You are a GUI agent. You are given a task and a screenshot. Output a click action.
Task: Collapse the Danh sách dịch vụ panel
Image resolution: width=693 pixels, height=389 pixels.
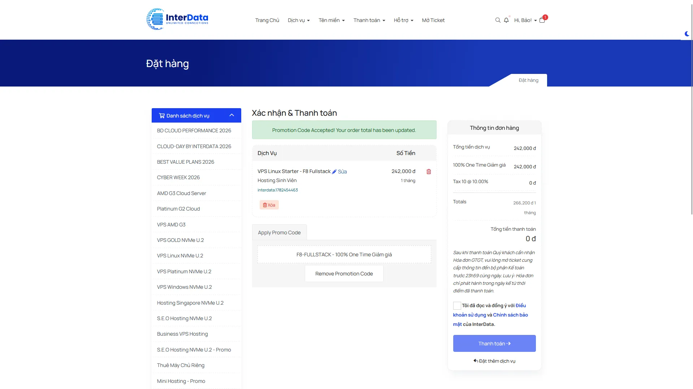point(232,115)
